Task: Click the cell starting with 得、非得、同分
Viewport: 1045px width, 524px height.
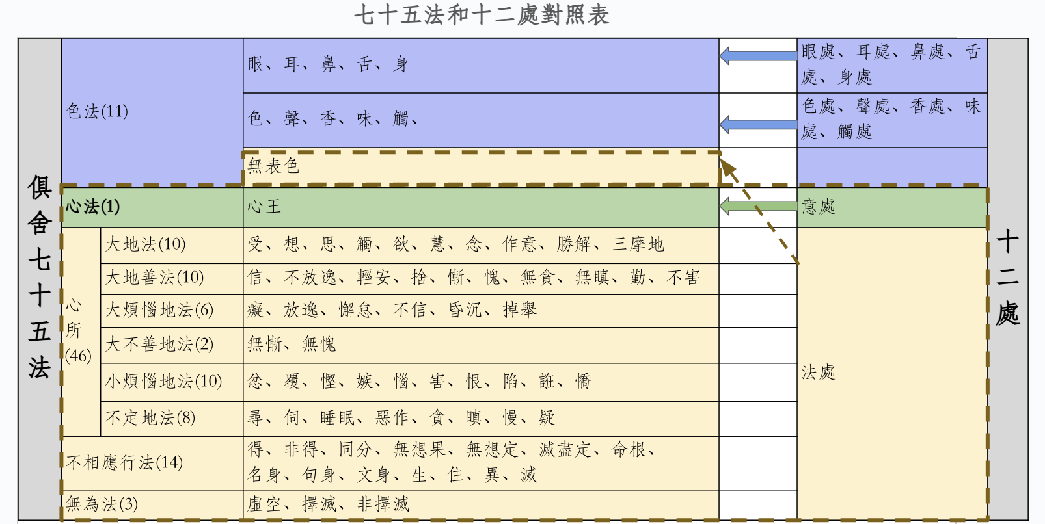Action: (x=481, y=464)
